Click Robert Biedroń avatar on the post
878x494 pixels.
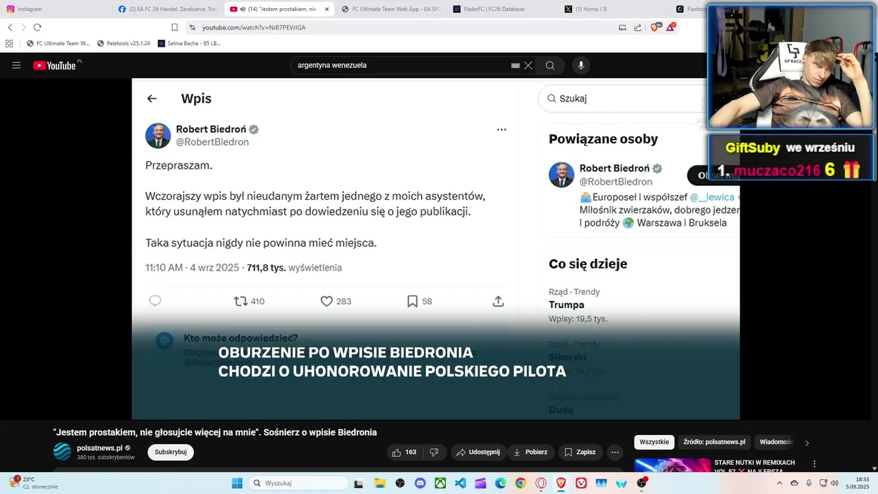tap(158, 136)
